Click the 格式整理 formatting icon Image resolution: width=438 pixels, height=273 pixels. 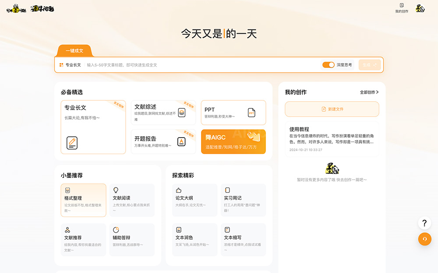coord(67,190)
